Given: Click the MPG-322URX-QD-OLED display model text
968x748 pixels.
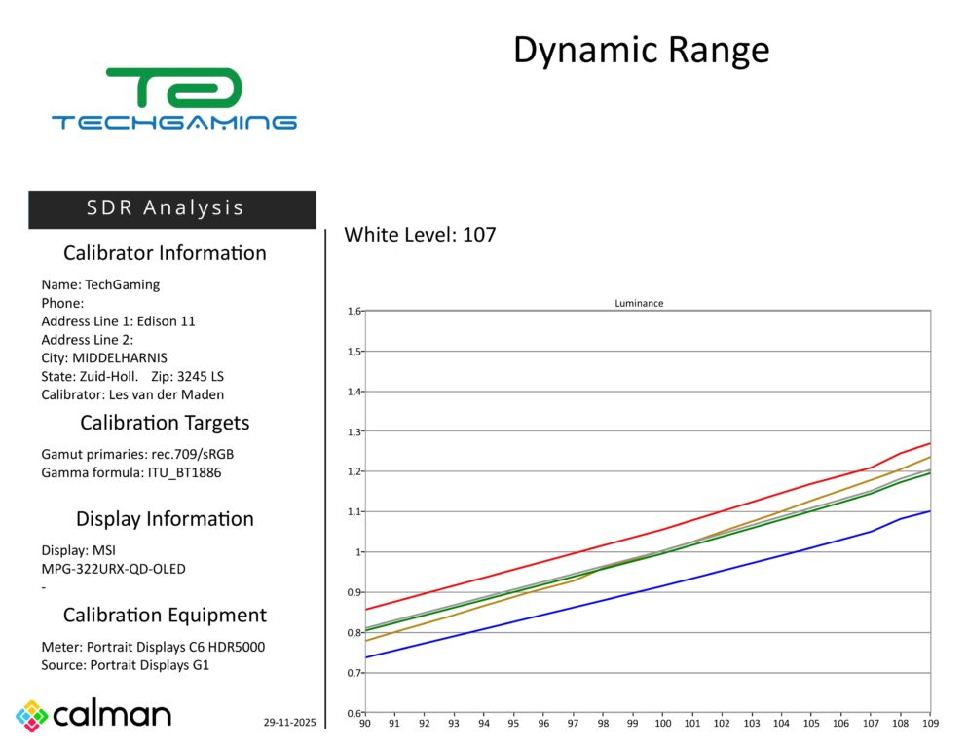Looking at the screenshot, I should coord(113,569).
